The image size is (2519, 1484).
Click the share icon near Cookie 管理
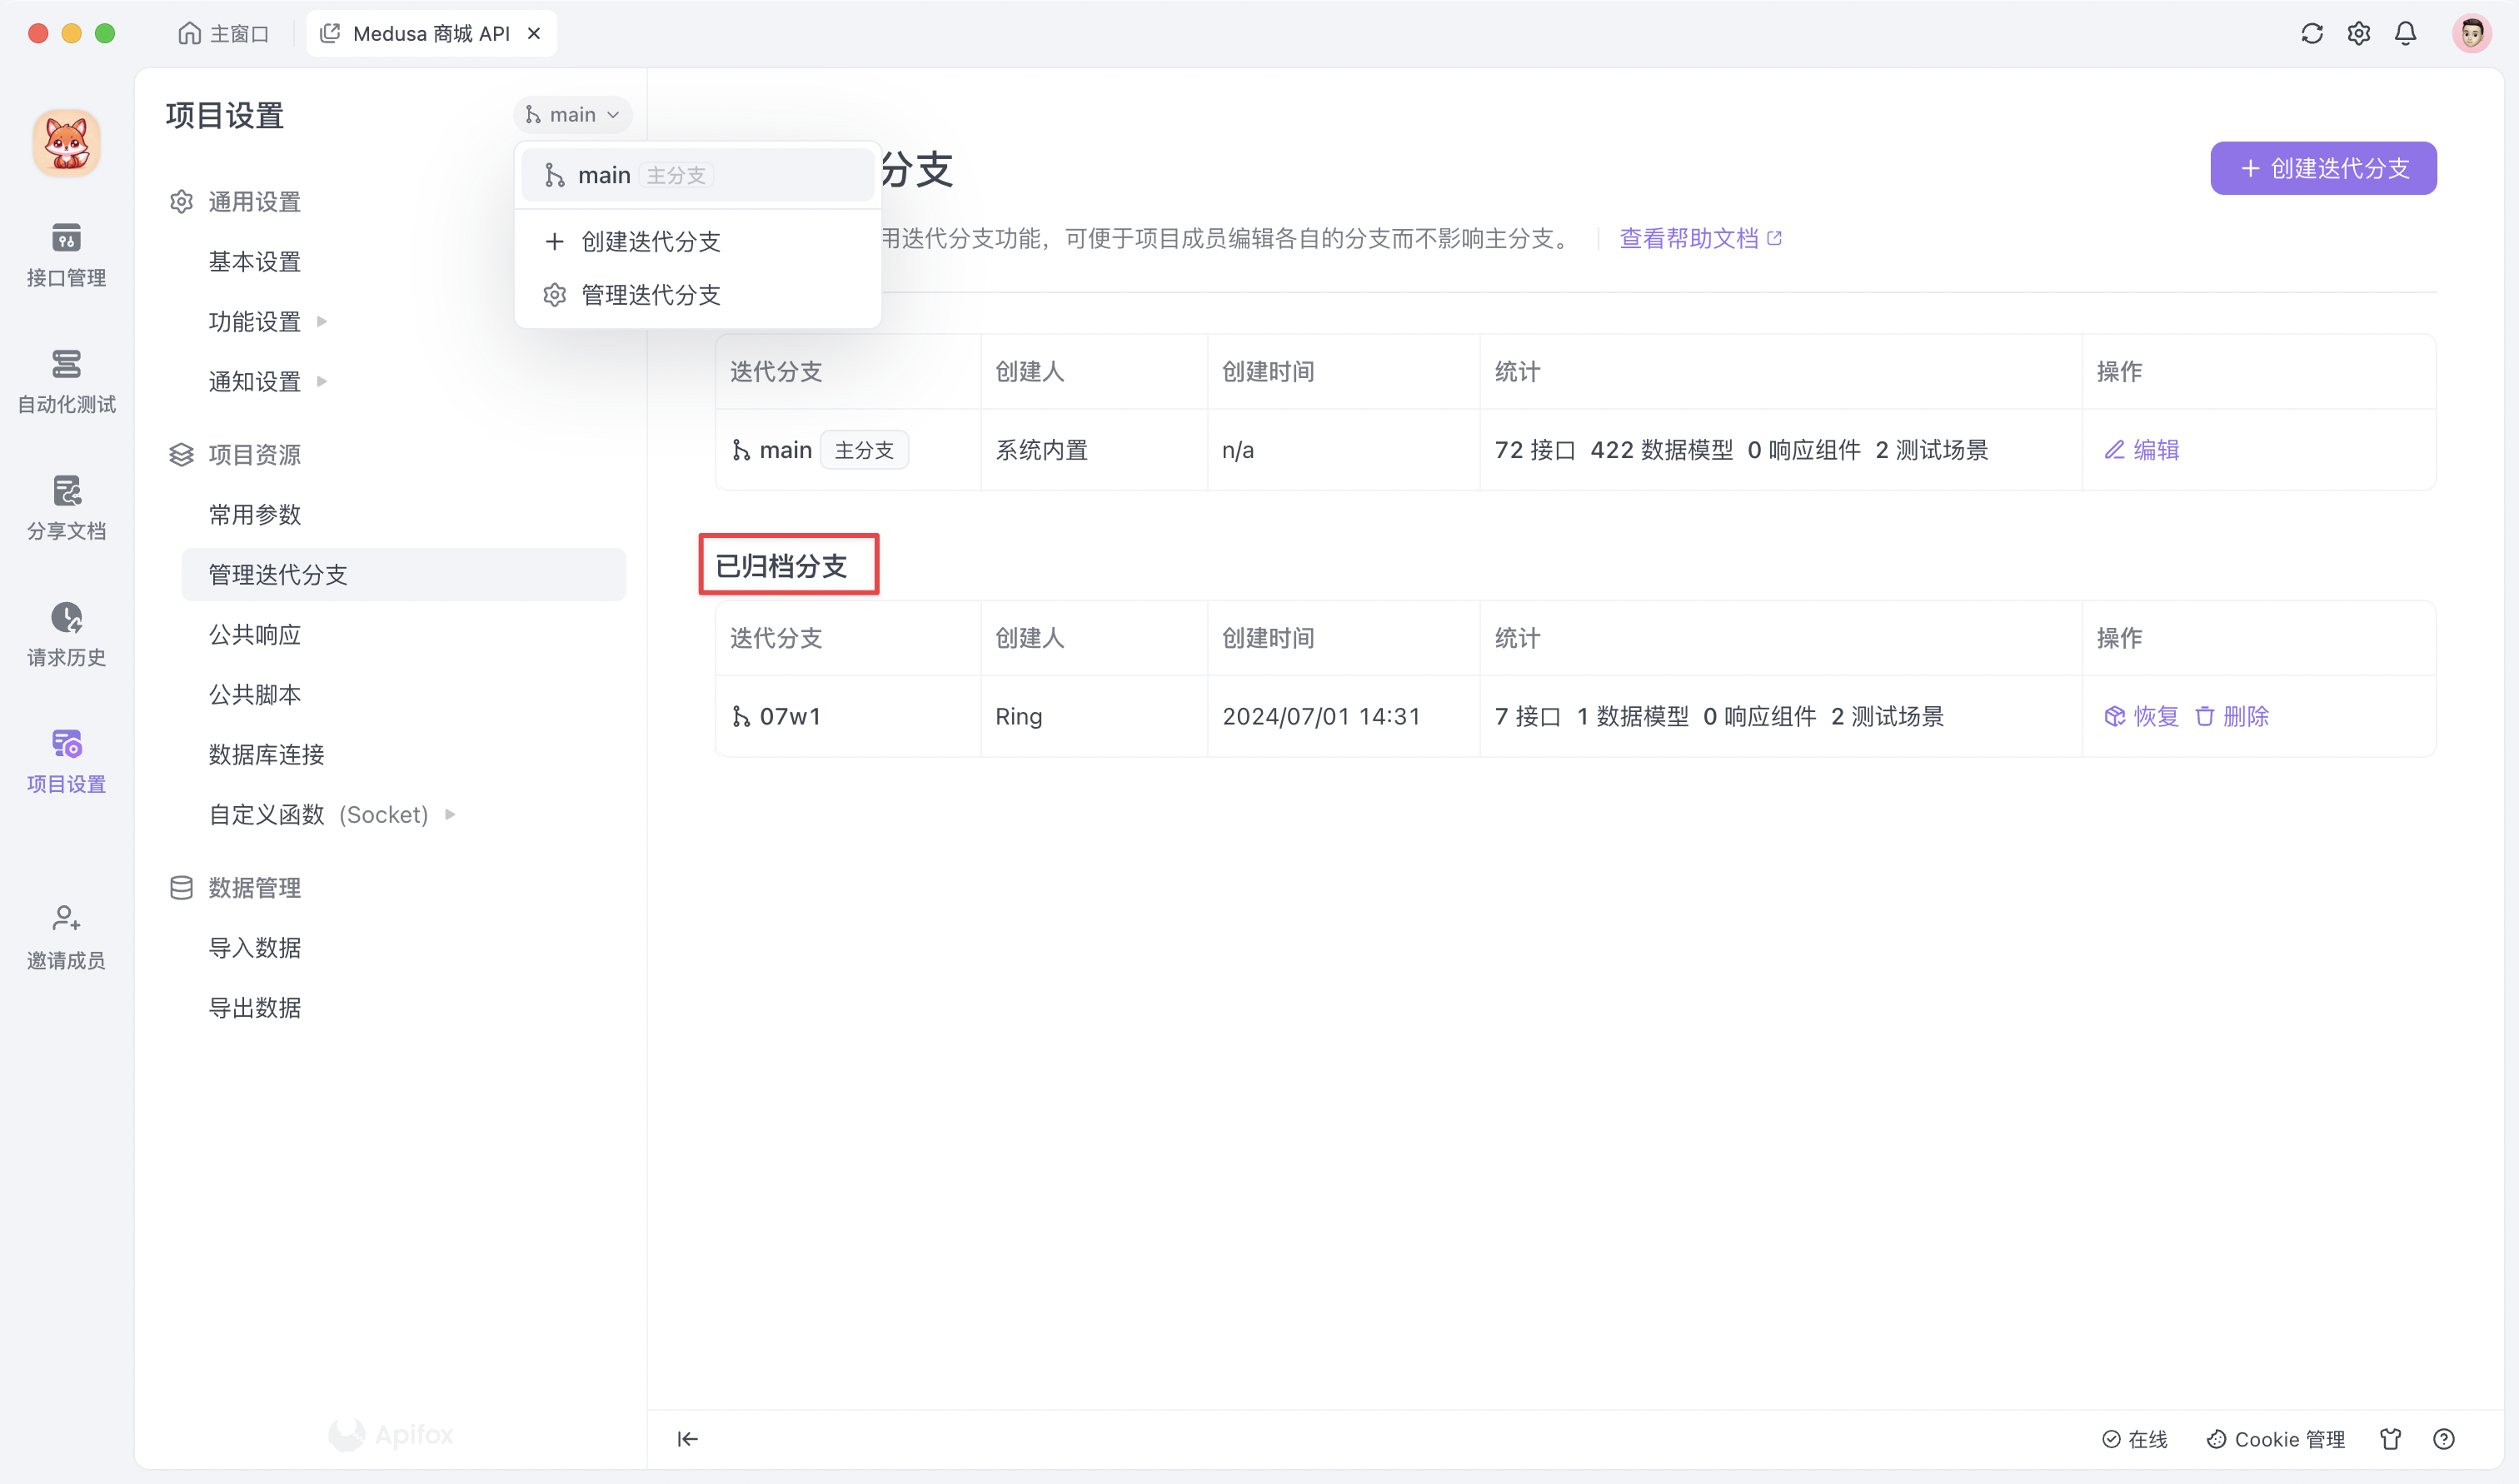tap(2392, 1439)
